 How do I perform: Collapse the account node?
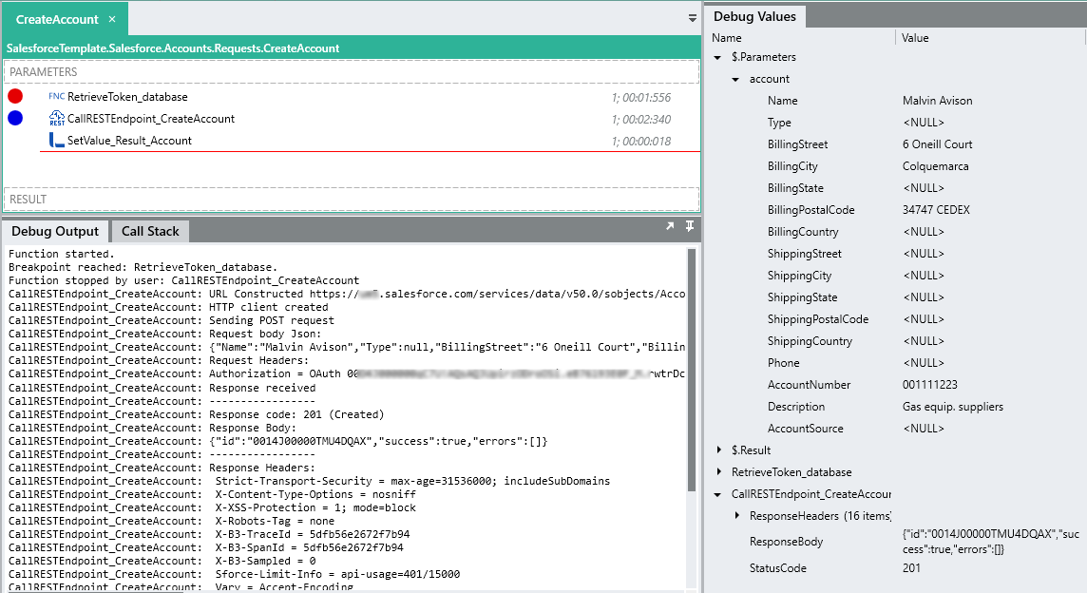735,80
